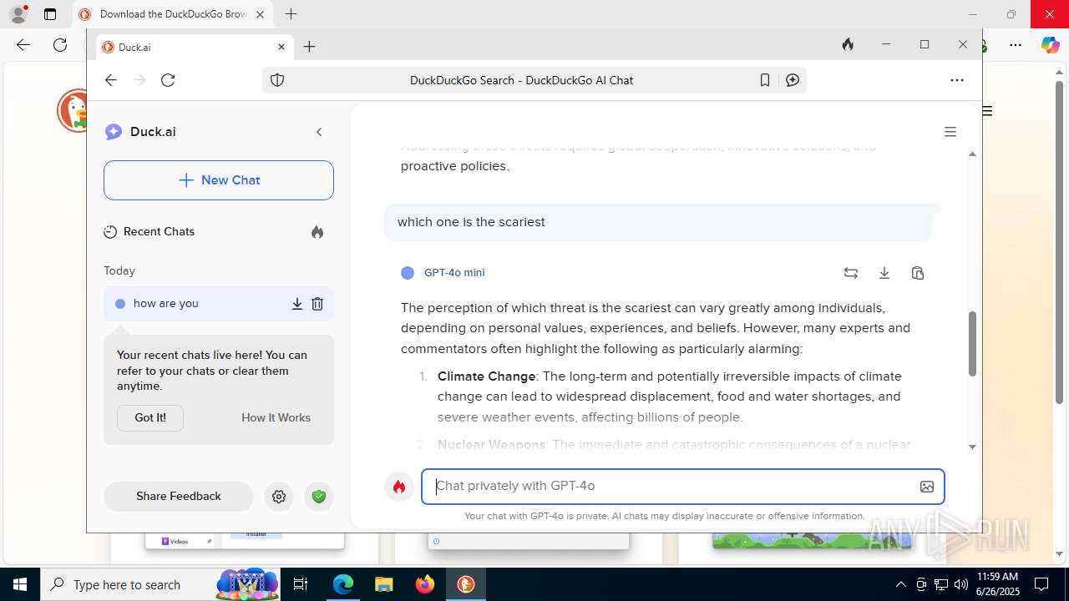Regenerate the GPT-4o mini response
Screen dimensions: 1069x601
pyautogui.click(x=851, y=273)
